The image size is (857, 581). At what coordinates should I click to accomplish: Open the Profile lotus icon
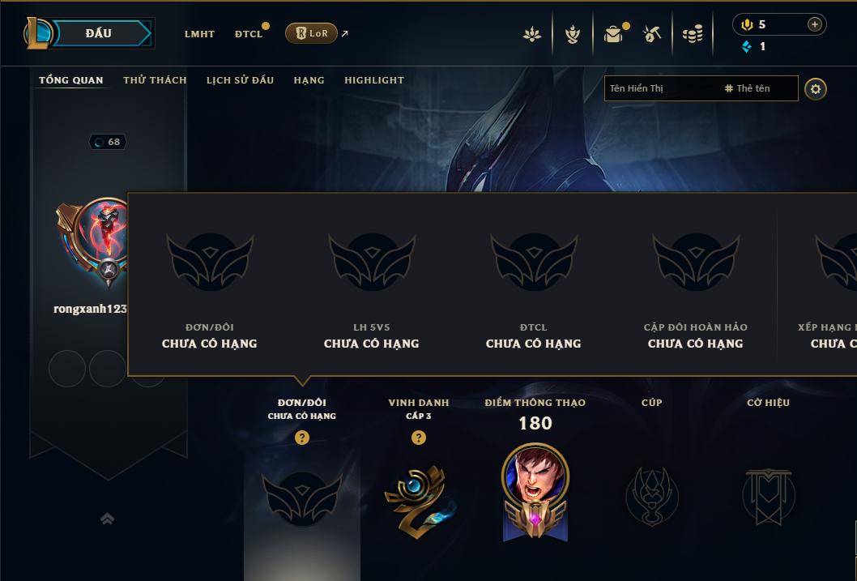(532, 34)
